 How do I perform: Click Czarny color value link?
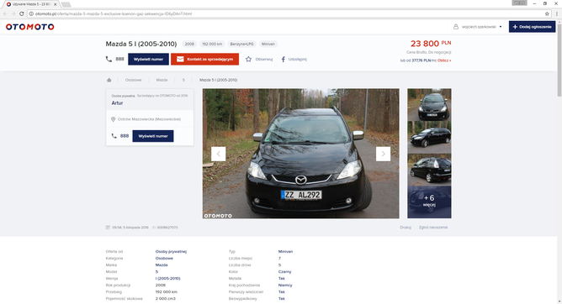coord(285,272)
